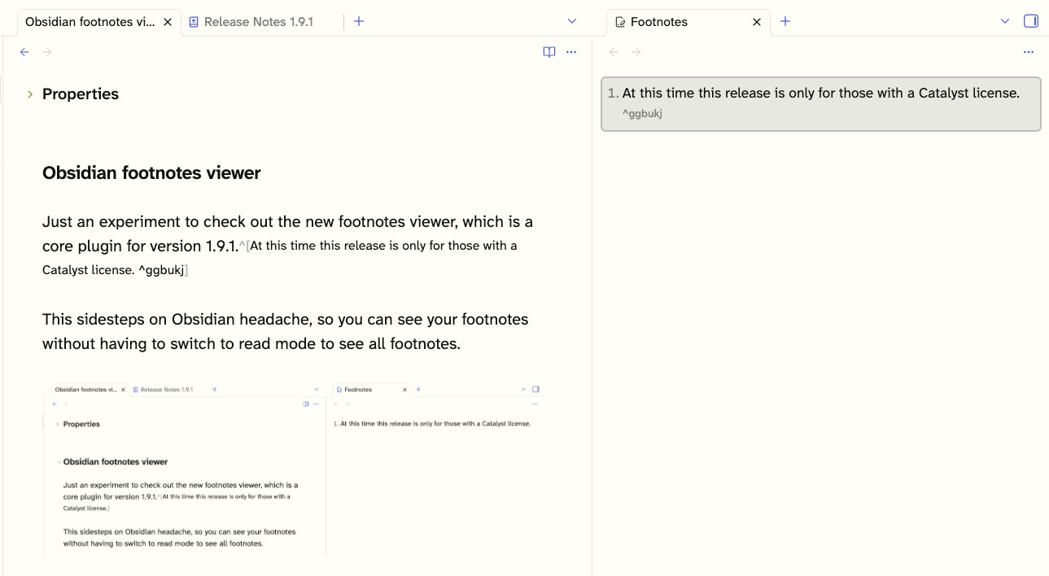This screenshot has width=1049, height=576.
Task: Add new tab in right pane
Action: [x=785, y=21]
